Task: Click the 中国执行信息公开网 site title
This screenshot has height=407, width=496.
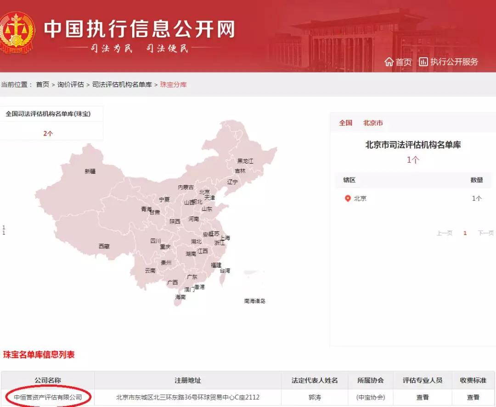Action: tap(140, 29)
